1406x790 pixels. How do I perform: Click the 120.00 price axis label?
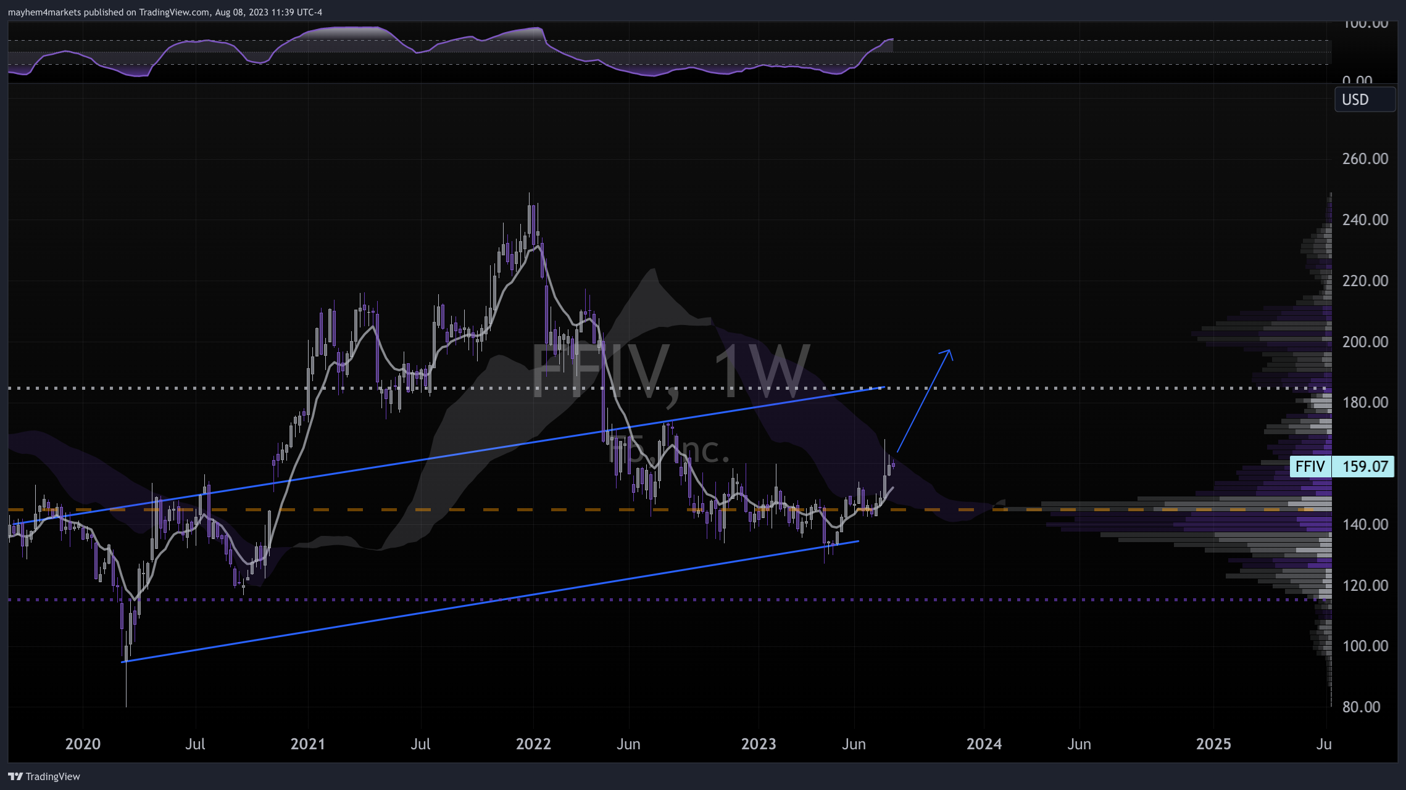(x=1365, y=585)
